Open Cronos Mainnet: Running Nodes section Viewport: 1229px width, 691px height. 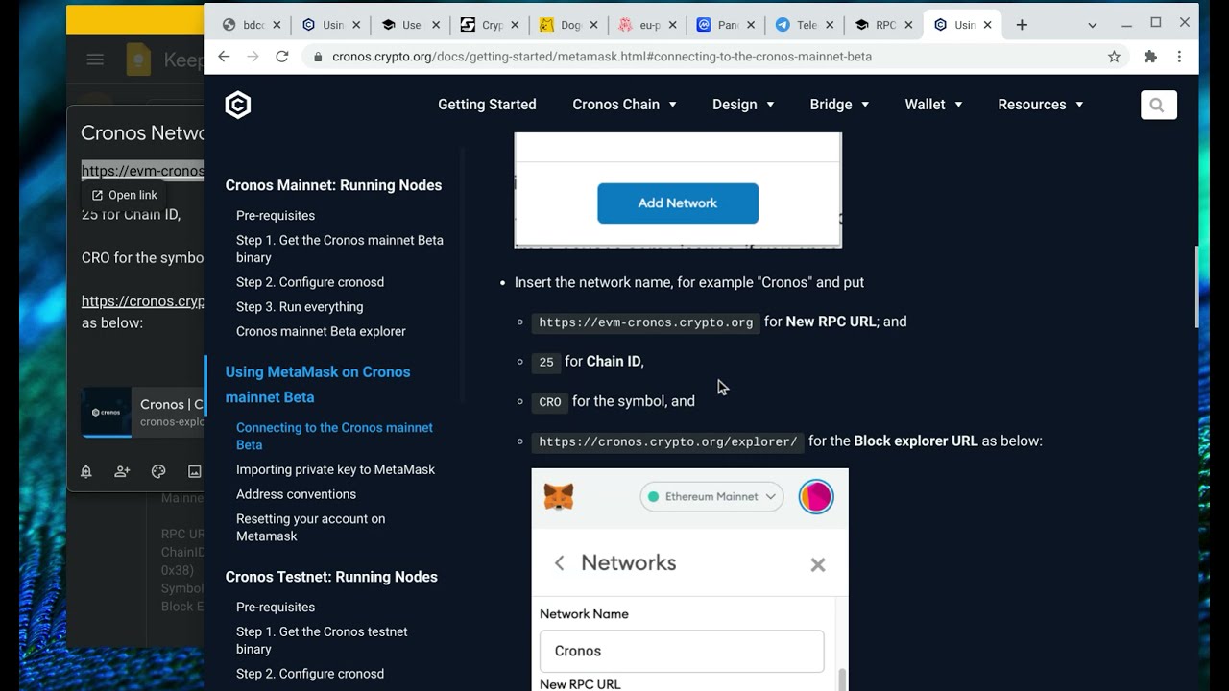[333, 185]
